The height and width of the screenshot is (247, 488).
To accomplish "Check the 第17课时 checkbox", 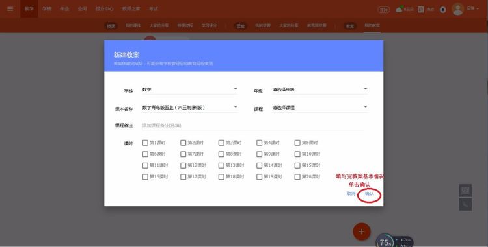I will (x=183, y=176).
